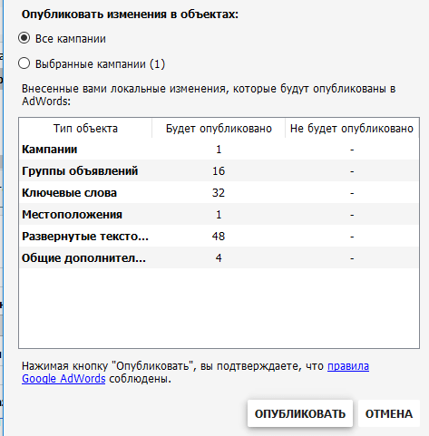The height and width of the screenshot is (436, 429).
Task: Select the Местоположения row
Action: (219, 215)
